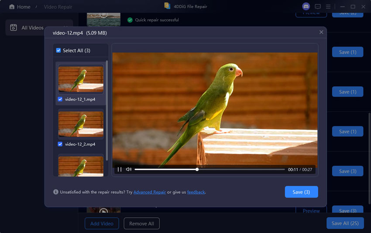The image size is (371, 233).
Task: Click the Home icon in breadcrumb
Action: point(12,7)
